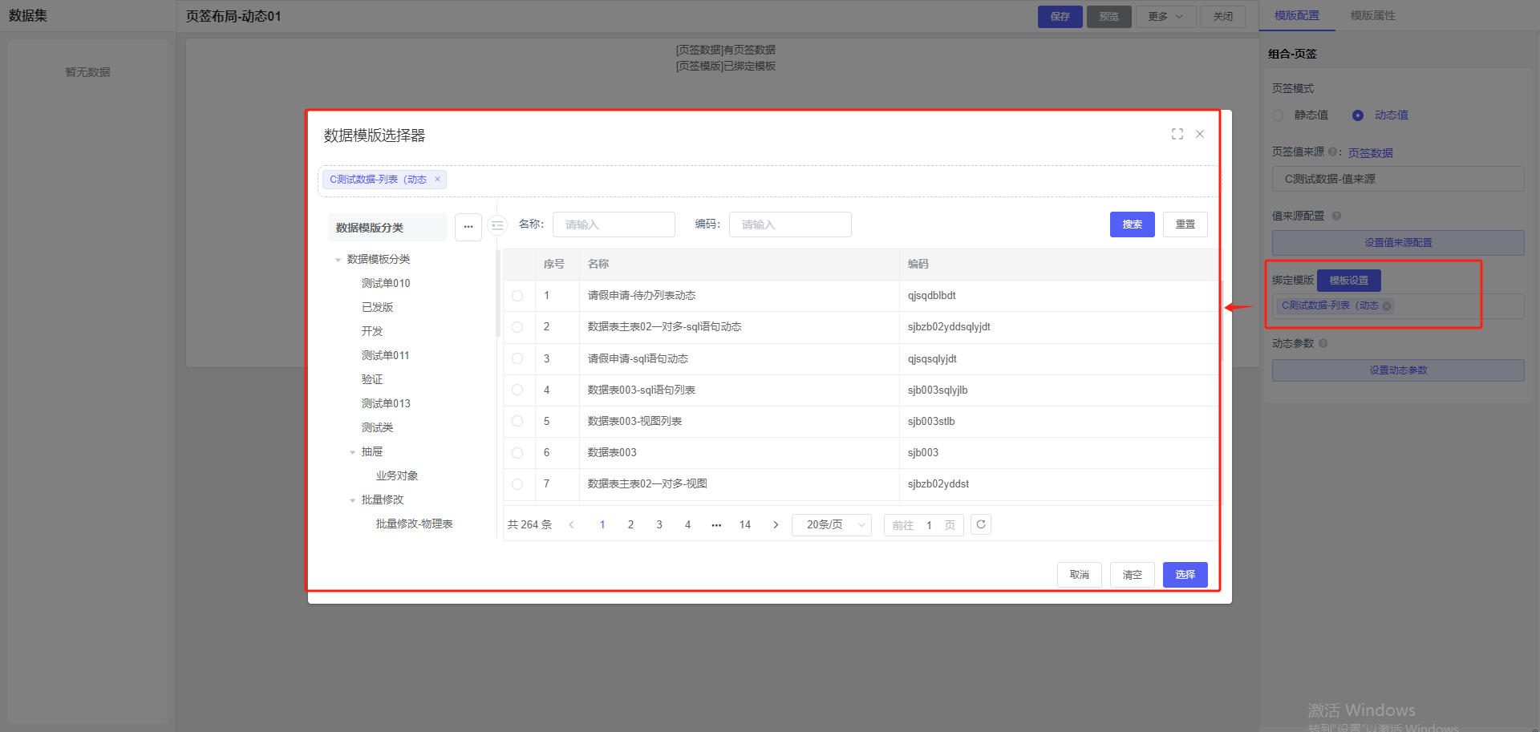The height and width of the screenshot is (732, 1540).
Task: Close the data template selector dialog
Action: click(1200, 134)
